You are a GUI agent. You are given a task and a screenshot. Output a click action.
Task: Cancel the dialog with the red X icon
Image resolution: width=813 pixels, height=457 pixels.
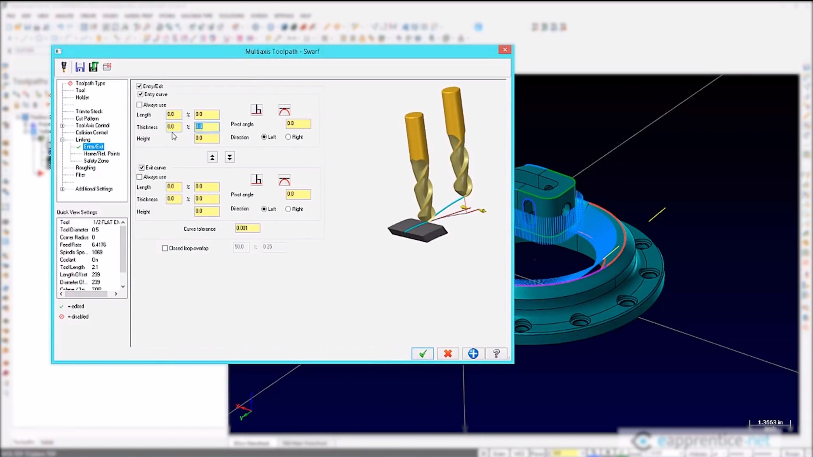point(448,353)
